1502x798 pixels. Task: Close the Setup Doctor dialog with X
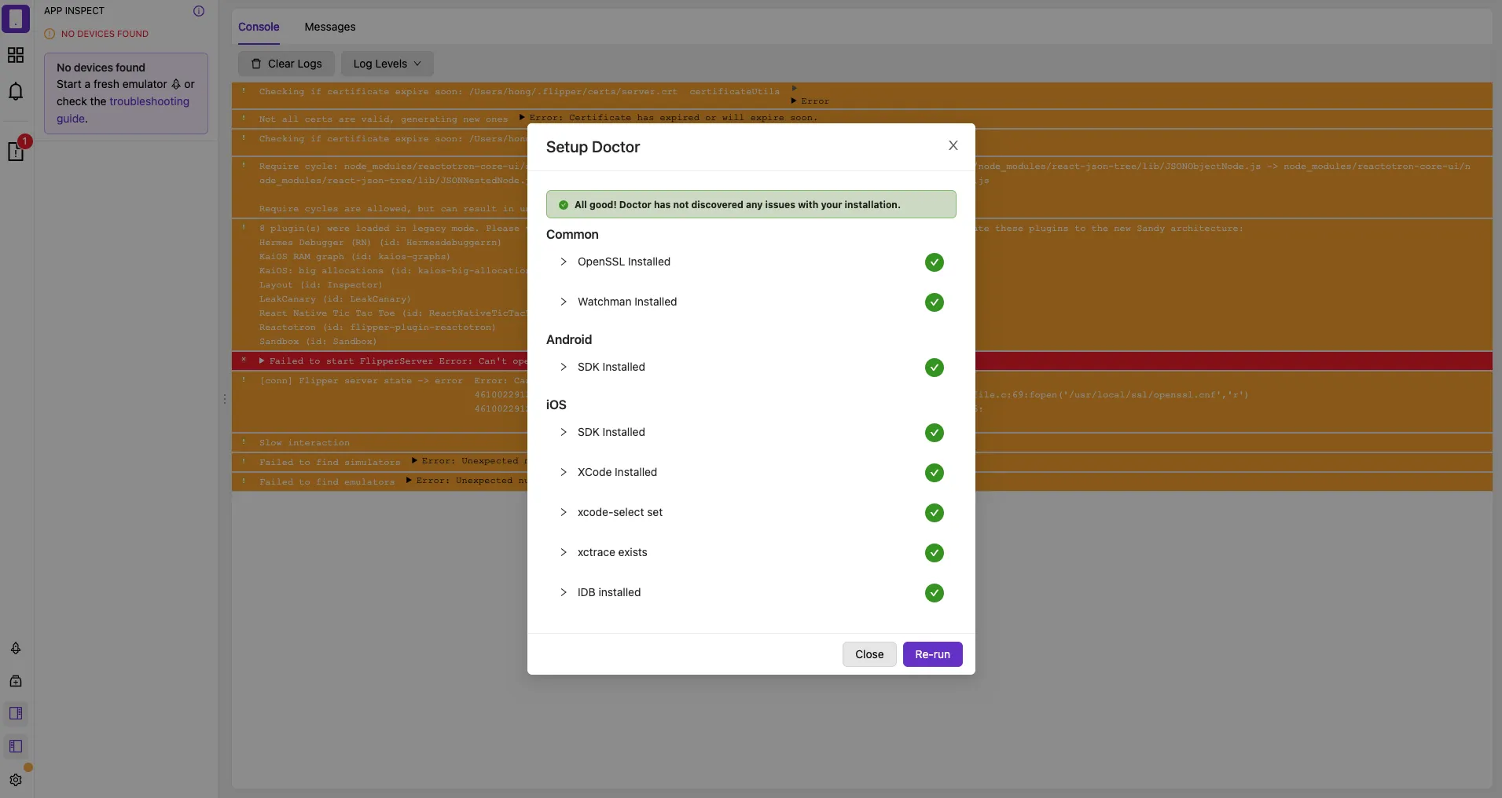[953, 145]
